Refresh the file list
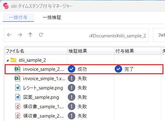The width and height of the screenshot is (165, 121). tap(41, 35)
